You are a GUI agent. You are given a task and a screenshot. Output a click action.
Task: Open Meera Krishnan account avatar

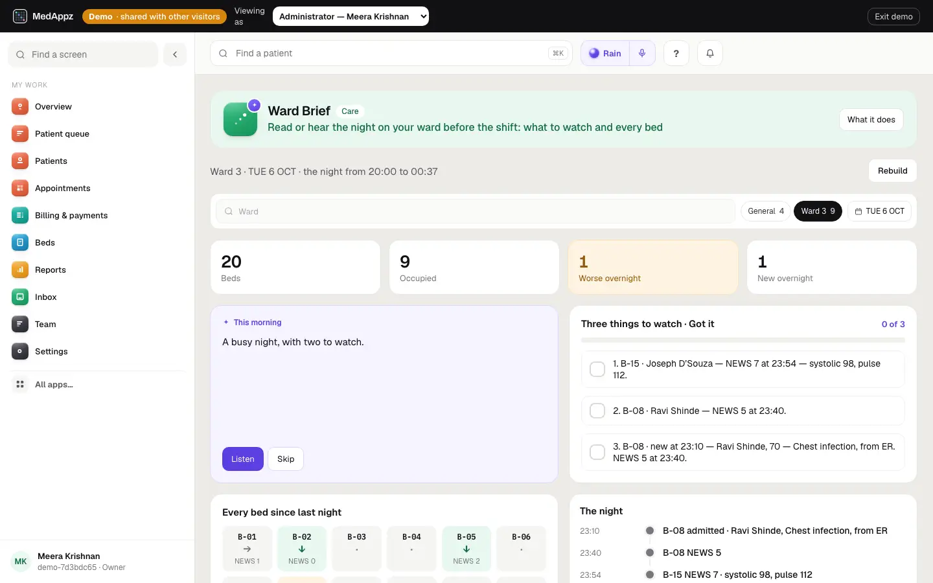point(21,562)
